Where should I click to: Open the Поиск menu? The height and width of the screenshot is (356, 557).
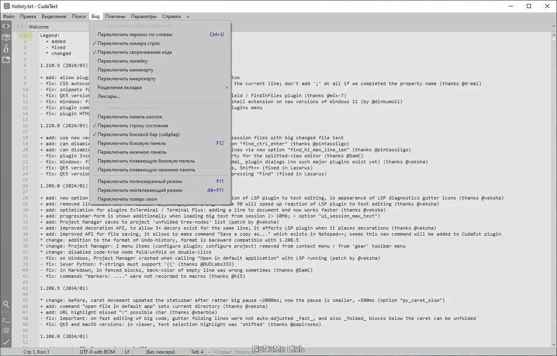(79, 16)
